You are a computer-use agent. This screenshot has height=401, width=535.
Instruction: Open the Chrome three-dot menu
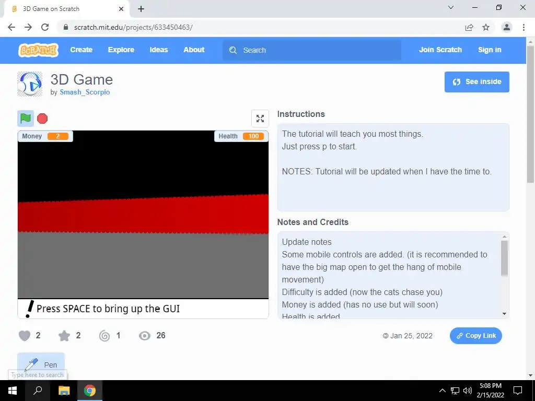click(x=524, y=27)
